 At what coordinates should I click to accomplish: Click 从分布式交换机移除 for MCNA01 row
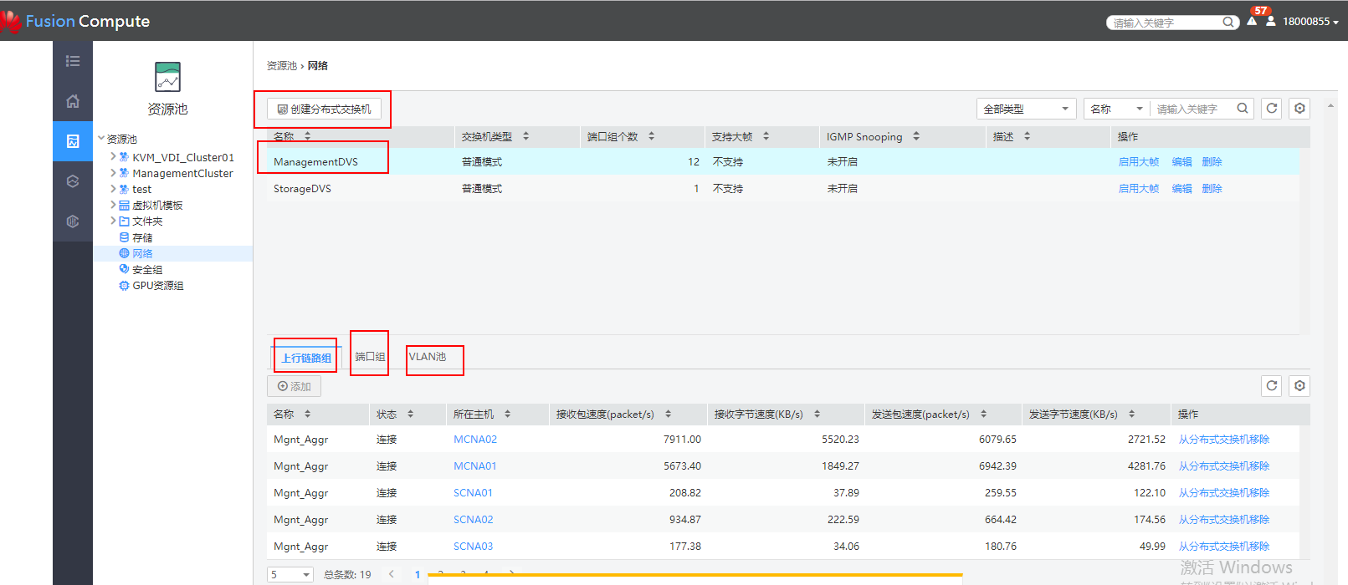tap(1224, 466)
